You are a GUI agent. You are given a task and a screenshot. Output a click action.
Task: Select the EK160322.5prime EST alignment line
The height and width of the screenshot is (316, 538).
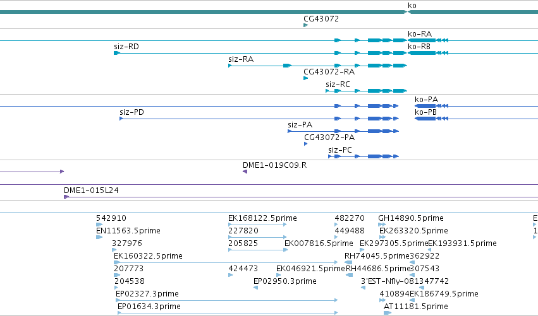[226, 262]
